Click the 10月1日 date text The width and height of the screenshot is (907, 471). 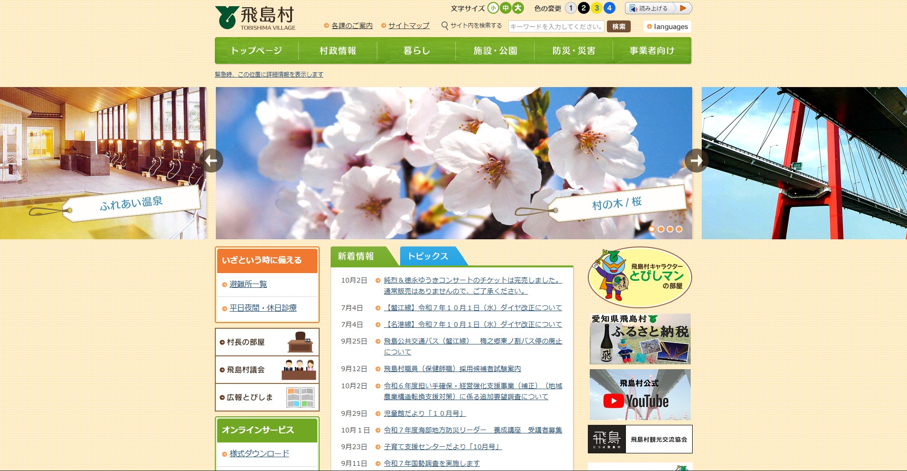[x=355, y=431]
